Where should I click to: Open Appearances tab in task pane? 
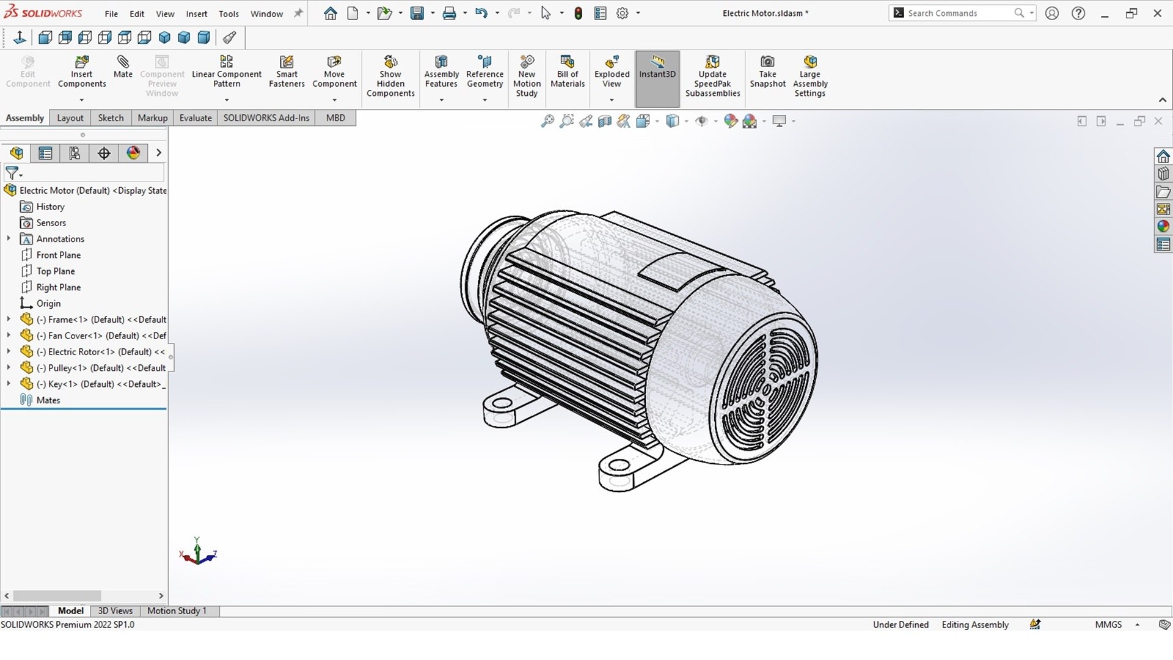[1163, 227]
